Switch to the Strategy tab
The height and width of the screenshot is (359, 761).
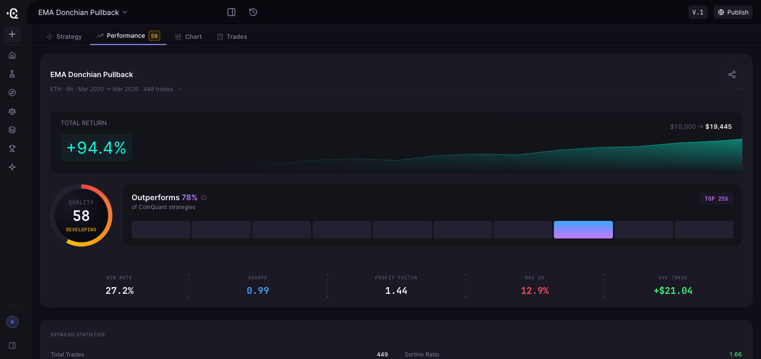64,37
